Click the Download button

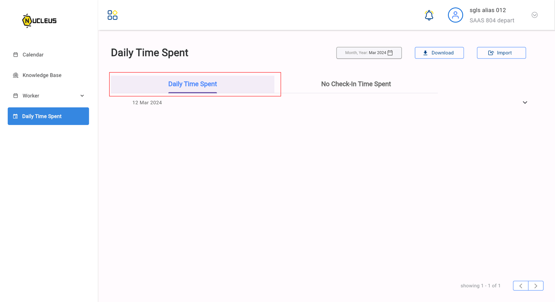click(439, 53)
